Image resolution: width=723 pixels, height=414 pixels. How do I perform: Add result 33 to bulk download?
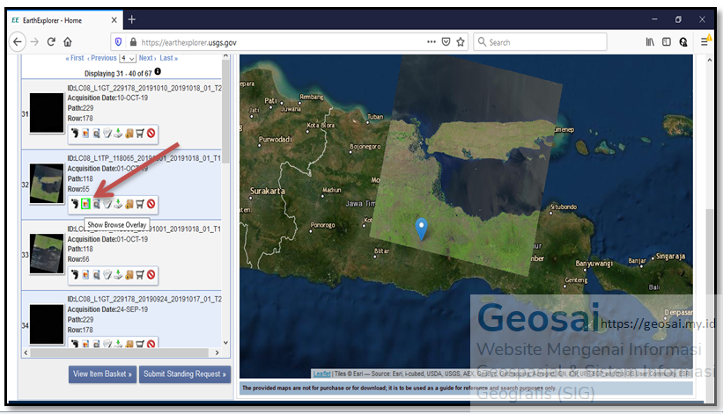tap(129, 274)
